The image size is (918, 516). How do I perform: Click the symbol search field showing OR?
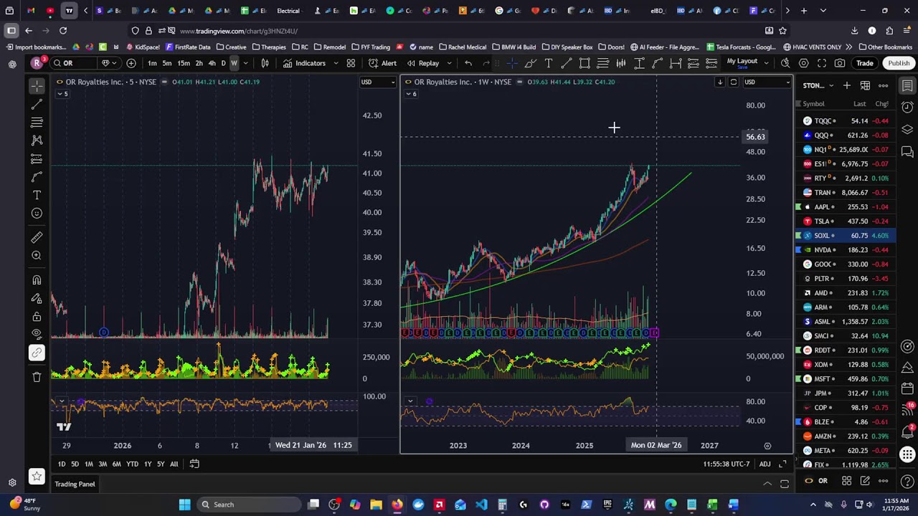(x=75, y=63)
